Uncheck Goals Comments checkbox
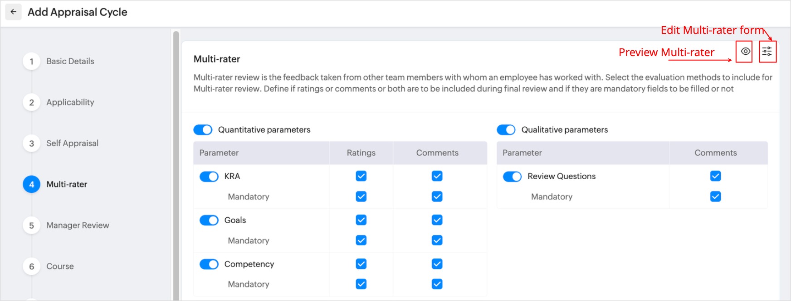The image size is (791, 301). coord(437,220)
